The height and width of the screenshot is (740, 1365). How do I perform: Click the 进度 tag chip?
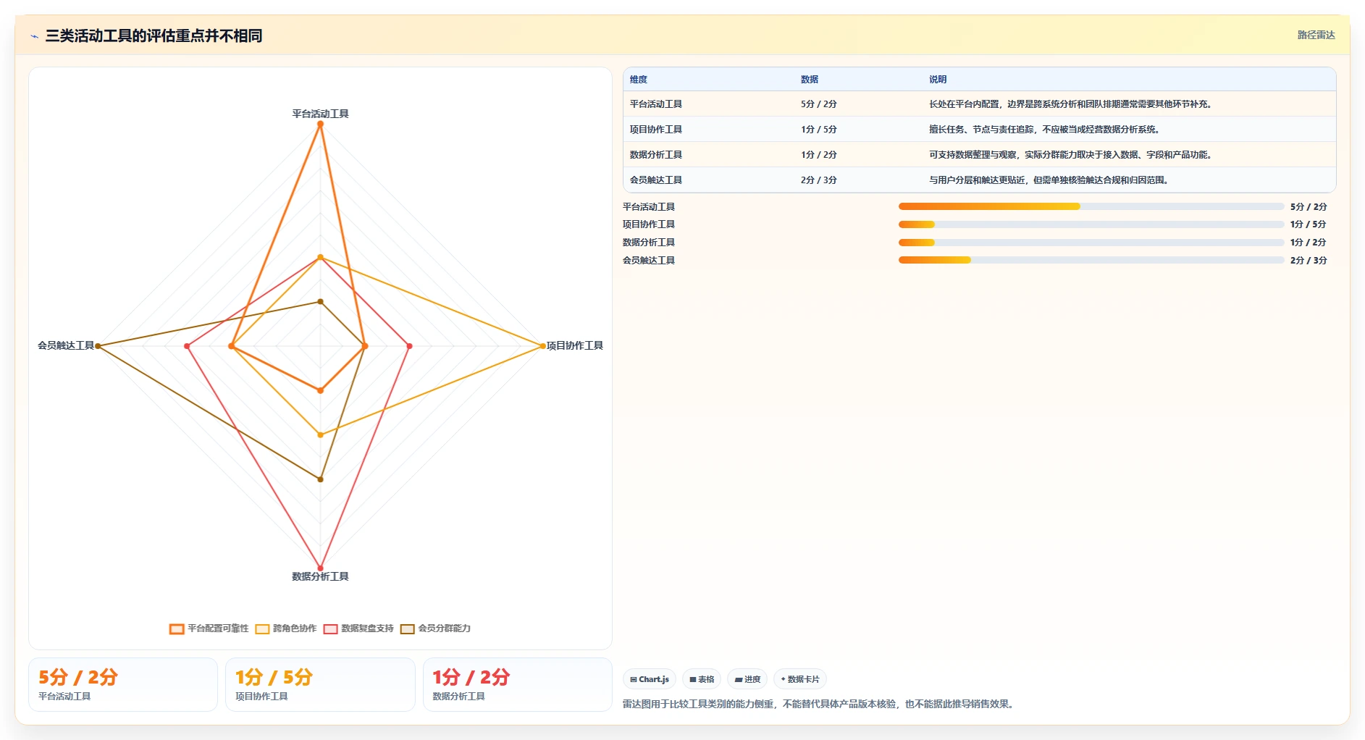[747, 679]
